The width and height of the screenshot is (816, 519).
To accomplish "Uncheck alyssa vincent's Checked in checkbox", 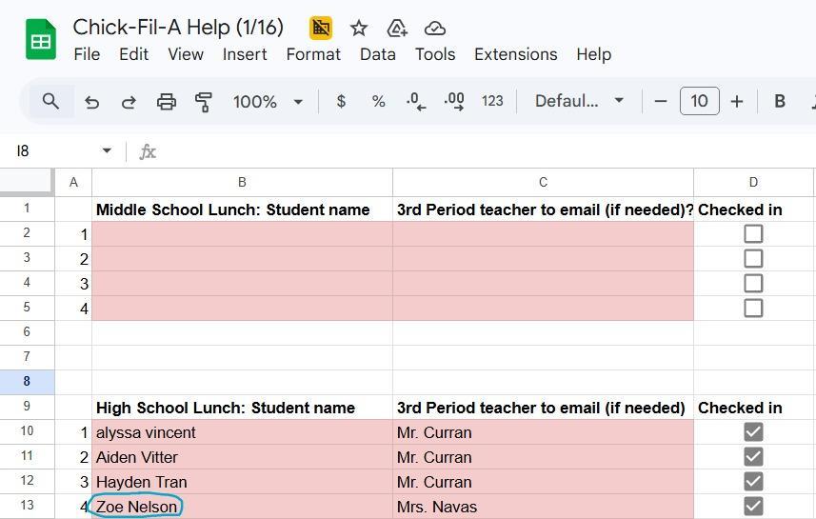I will (x=753, y=432).
